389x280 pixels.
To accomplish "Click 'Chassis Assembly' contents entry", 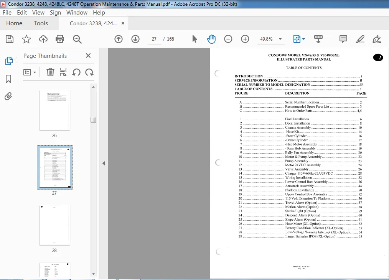I will (x=298, y=128).
